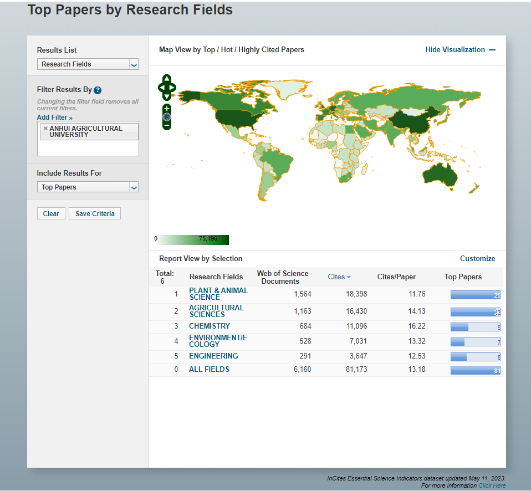
Task: Open the Results List dropdown
Action: point(88,64)
